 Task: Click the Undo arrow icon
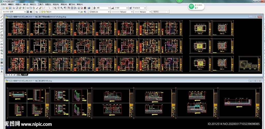coord(45,8)
